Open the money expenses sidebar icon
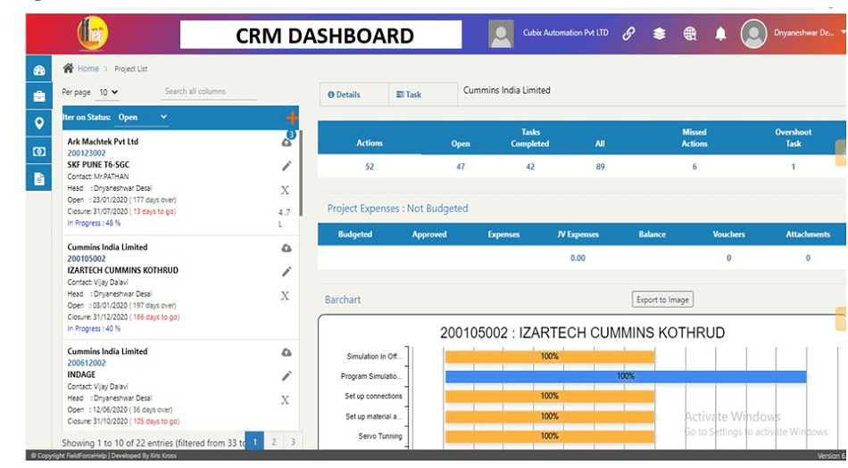 click(x=39, y=152)
